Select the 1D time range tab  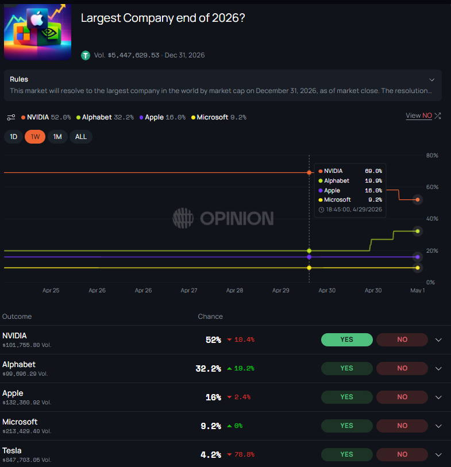click(x=13, y=137)
